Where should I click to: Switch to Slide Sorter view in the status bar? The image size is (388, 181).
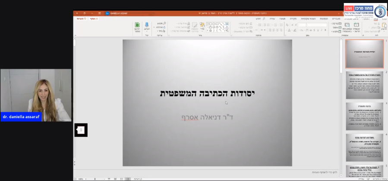tap(122, 179)
